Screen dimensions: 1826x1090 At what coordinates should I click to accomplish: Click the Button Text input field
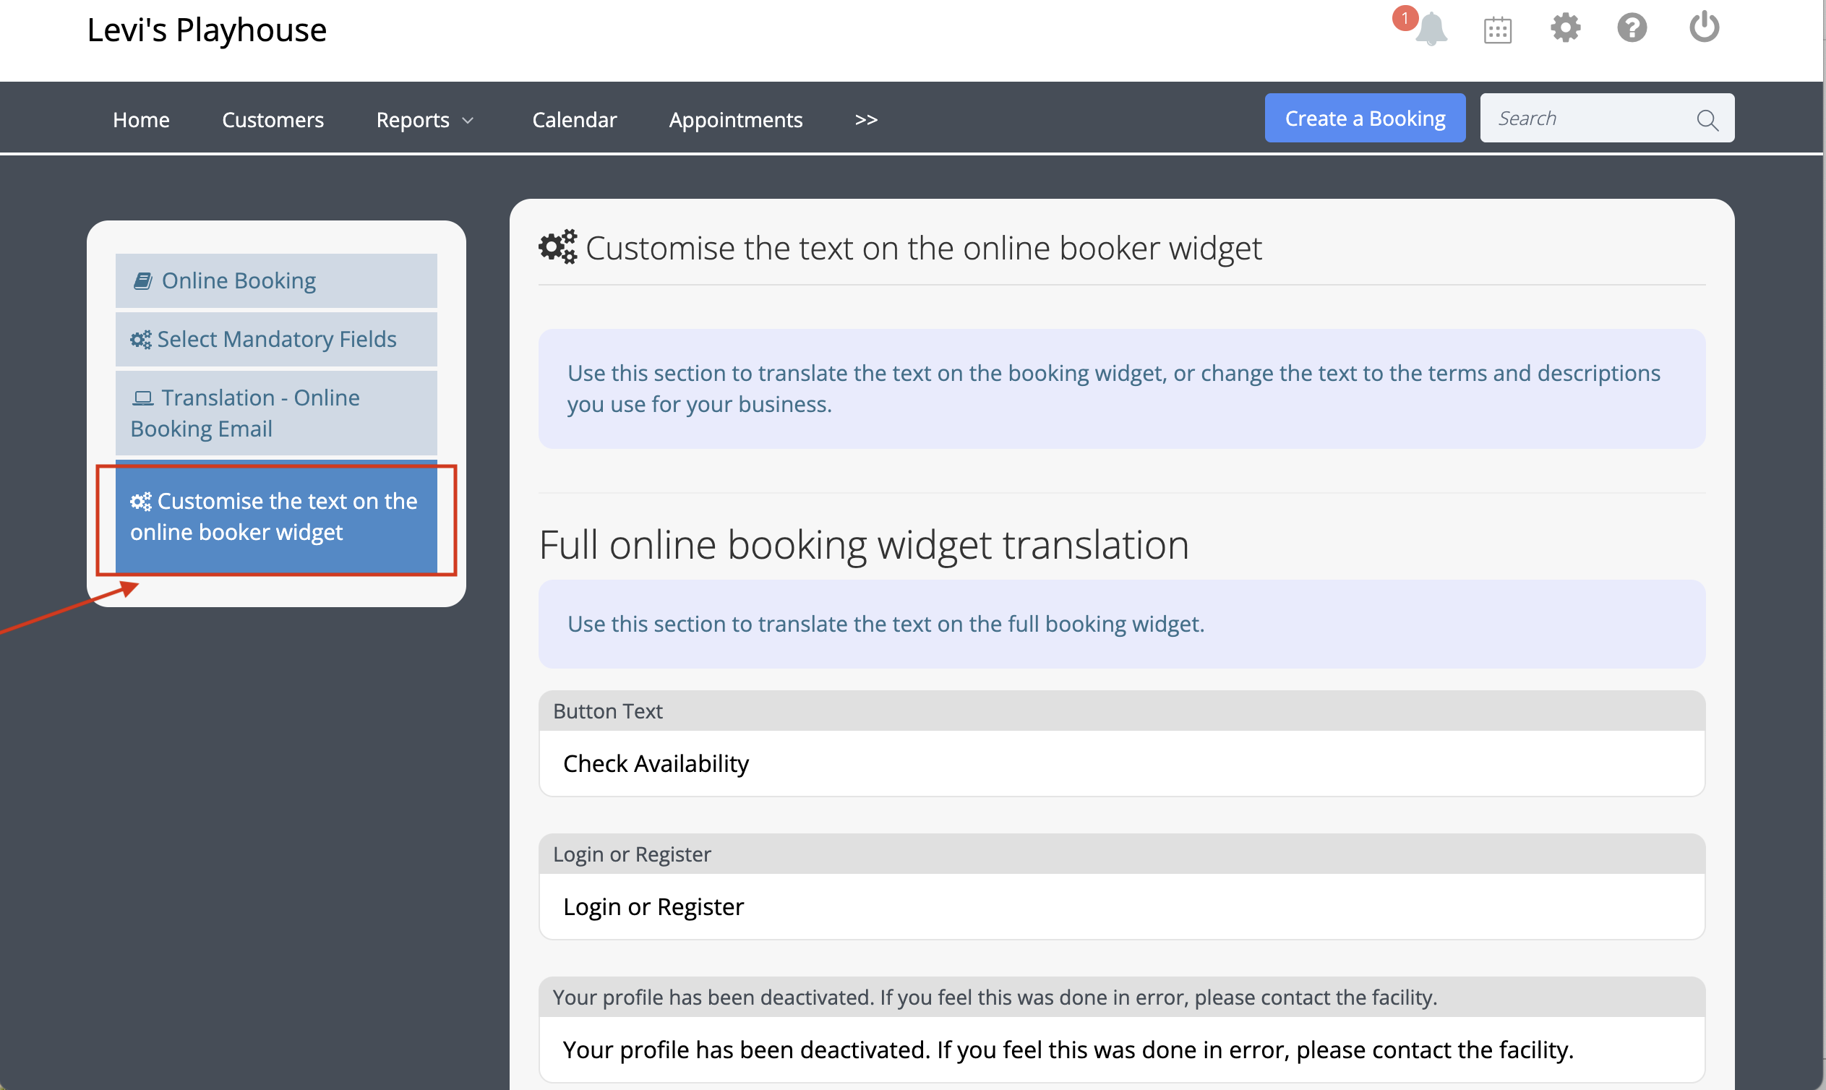click(1122, 763)
